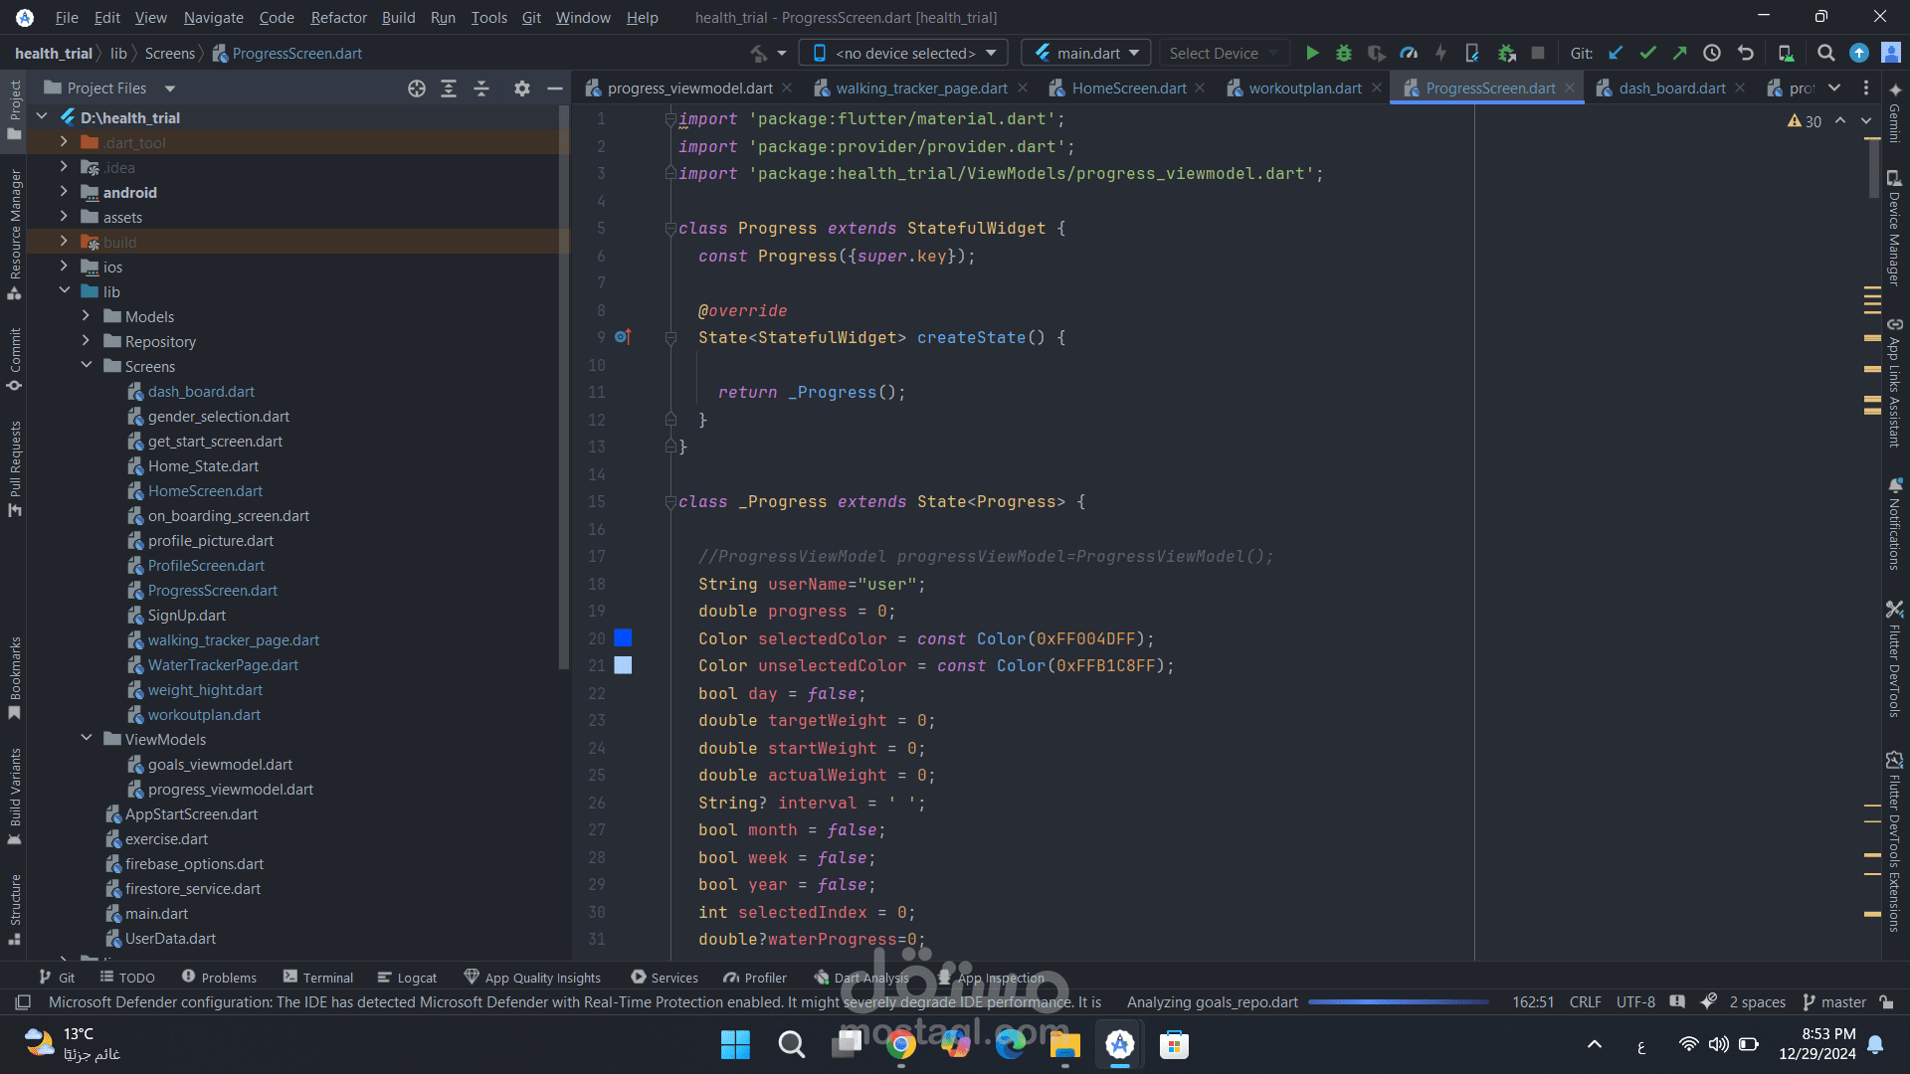Toggle the Bookmarks tool window
The height and width of the screenshot is (1074, 1910).
click(x=15, y=676)
